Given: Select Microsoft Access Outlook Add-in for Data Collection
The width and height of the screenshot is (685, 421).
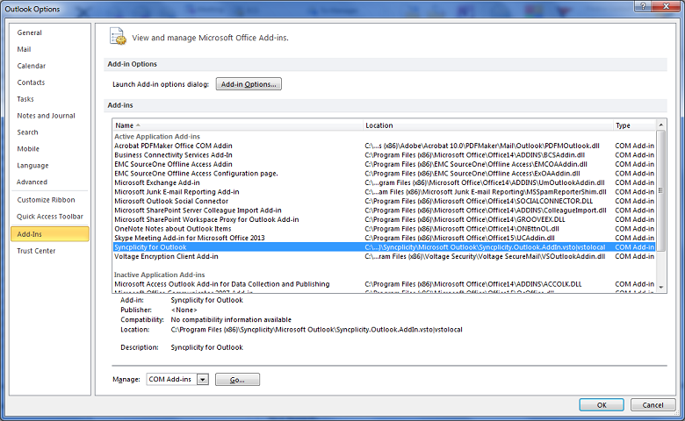Looking at the screenshot, I should [x=385, y=284].
